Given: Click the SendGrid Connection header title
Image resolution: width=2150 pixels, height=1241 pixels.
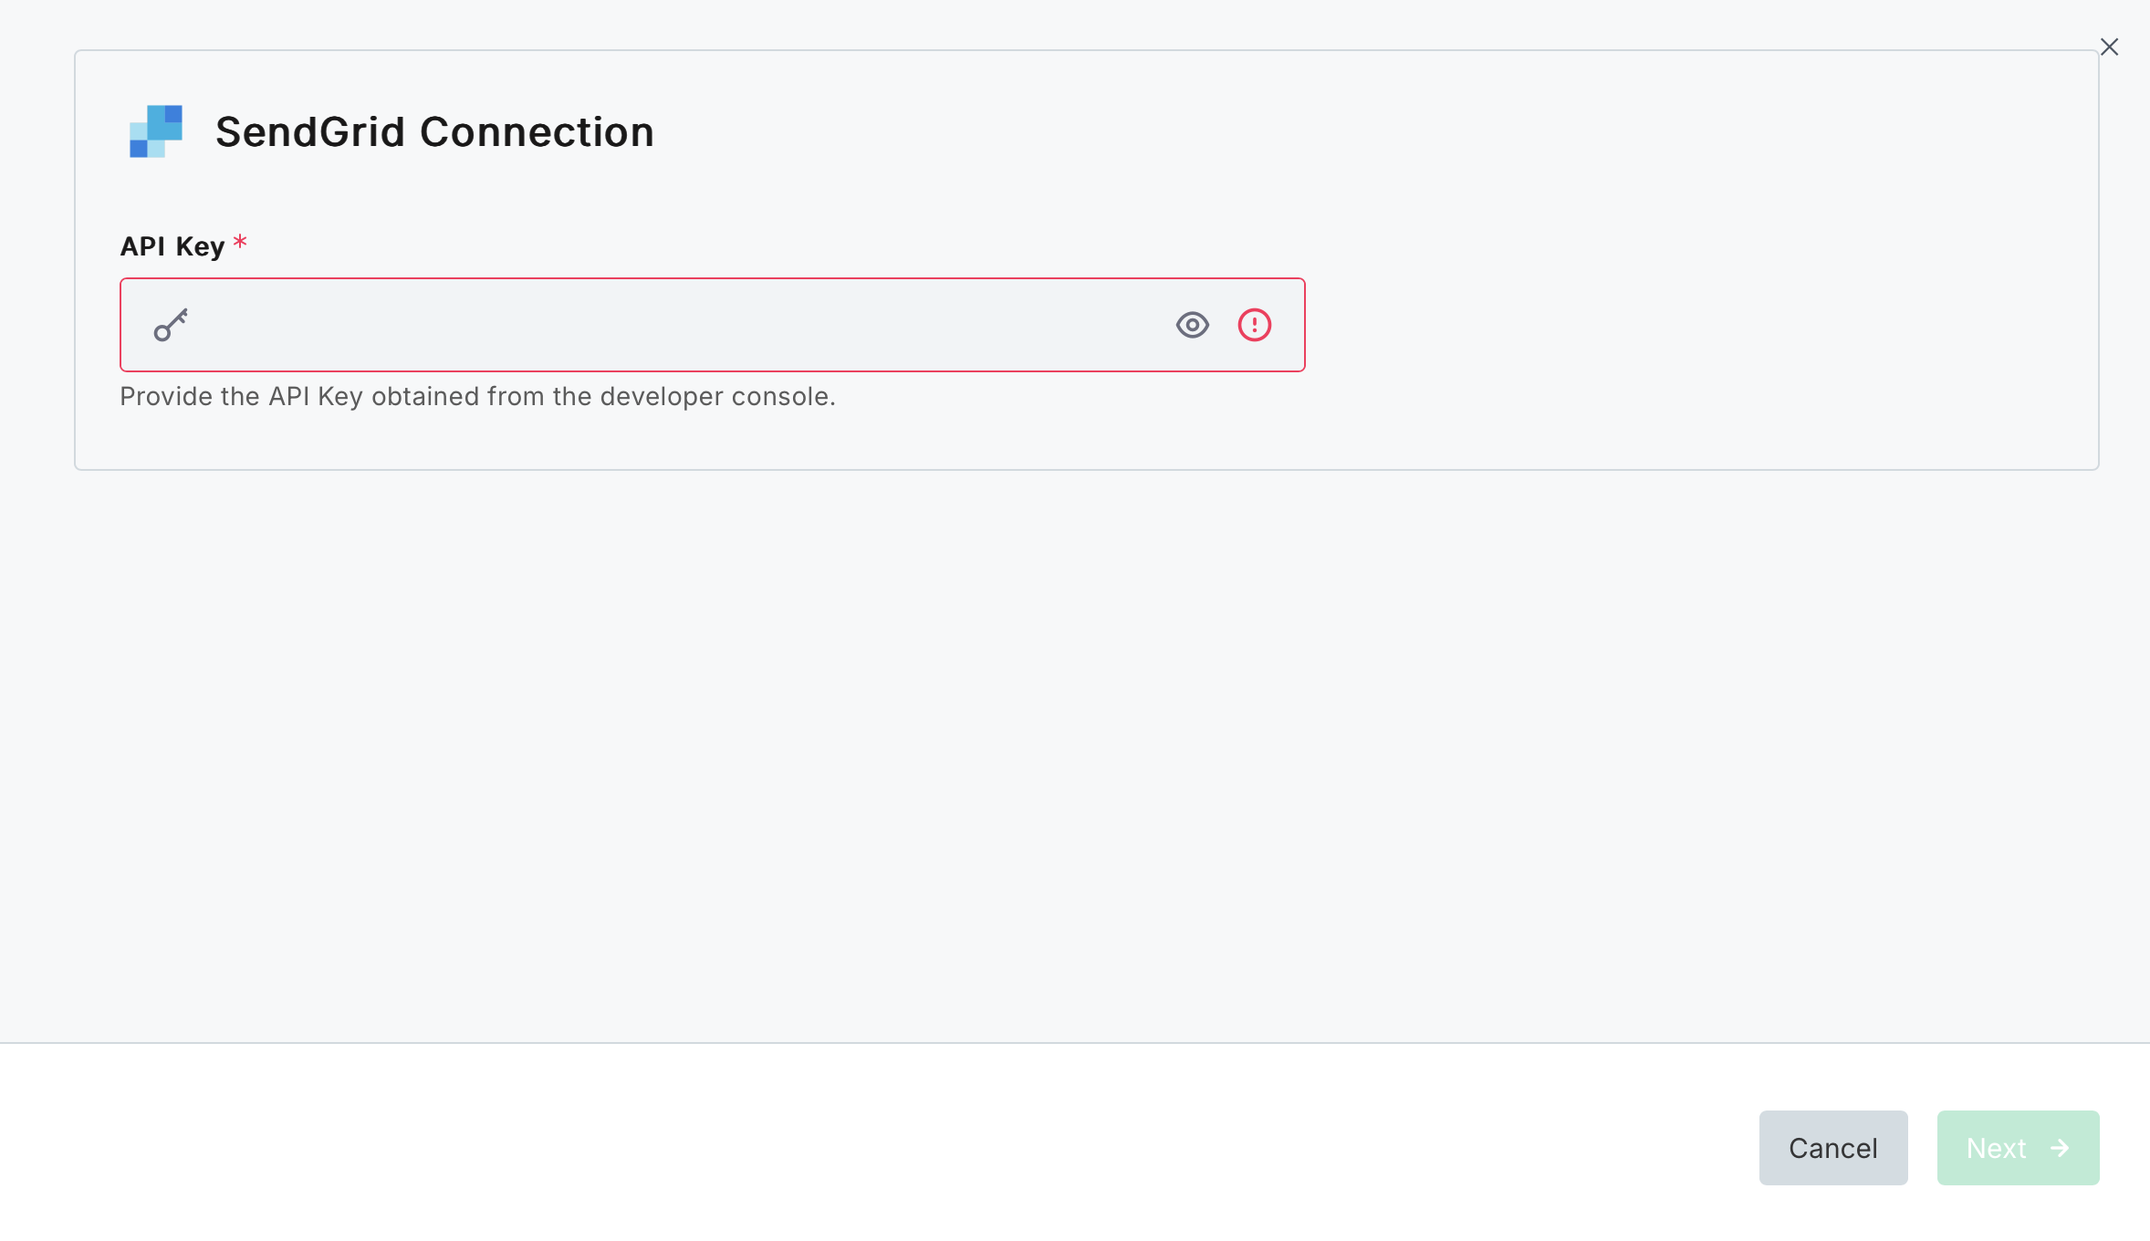Looking at the screenshot, I should click(x=434, y=131).
